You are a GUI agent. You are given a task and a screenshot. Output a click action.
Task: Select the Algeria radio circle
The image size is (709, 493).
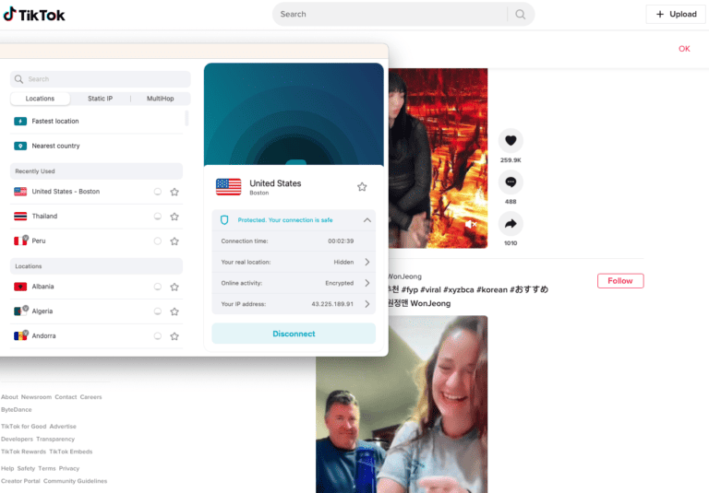click(157, 311)
